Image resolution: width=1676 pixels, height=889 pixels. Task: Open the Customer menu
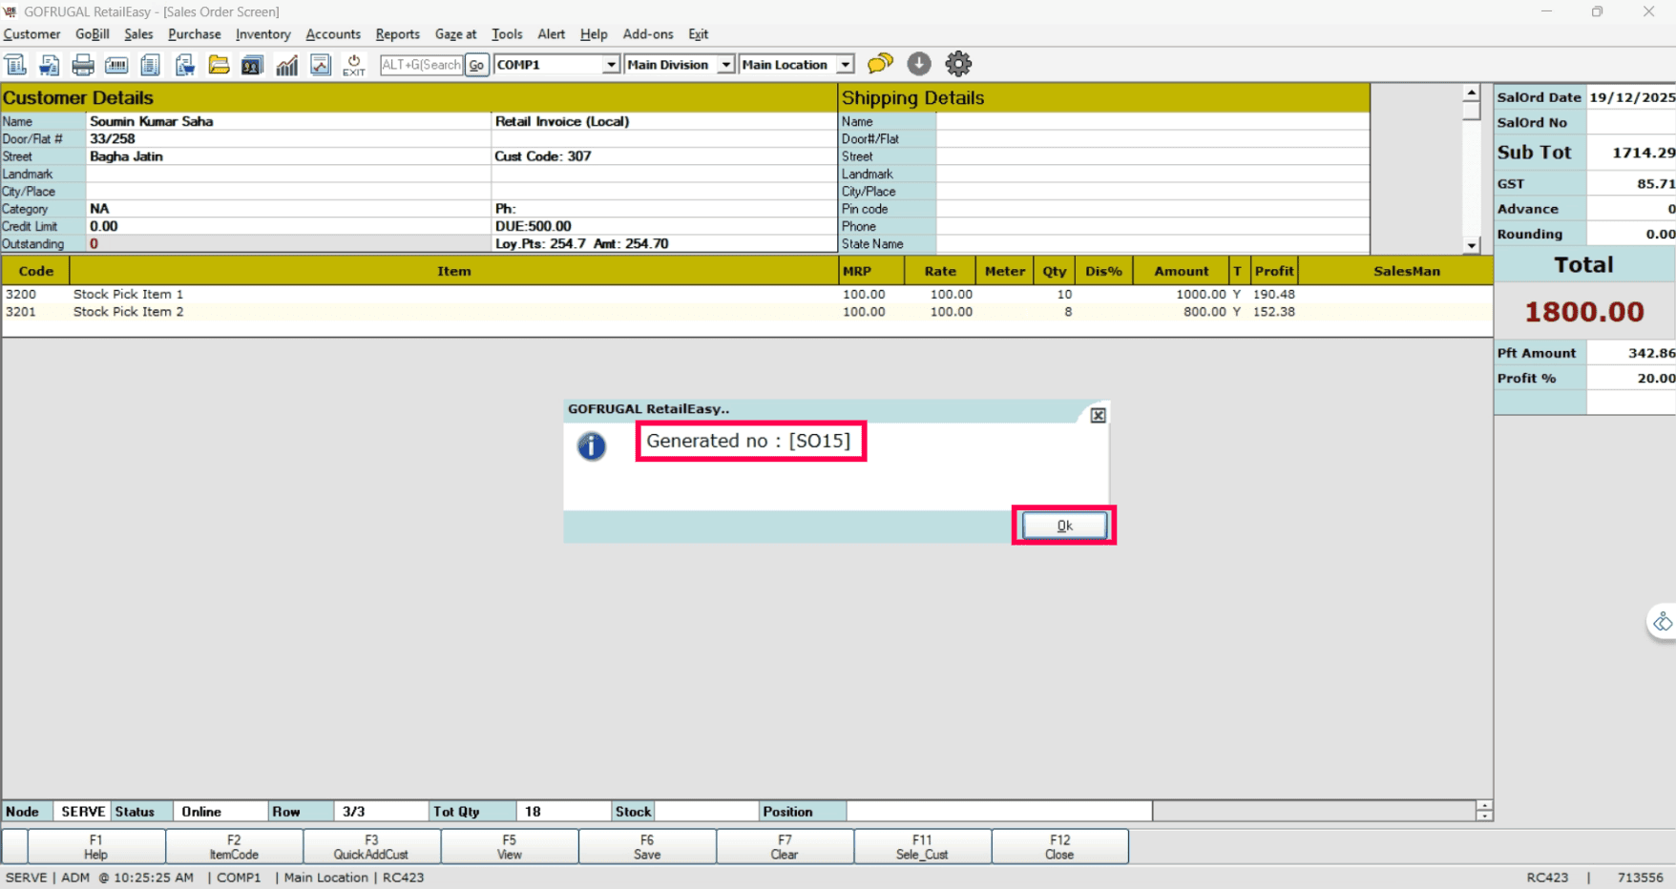point(31,34)
